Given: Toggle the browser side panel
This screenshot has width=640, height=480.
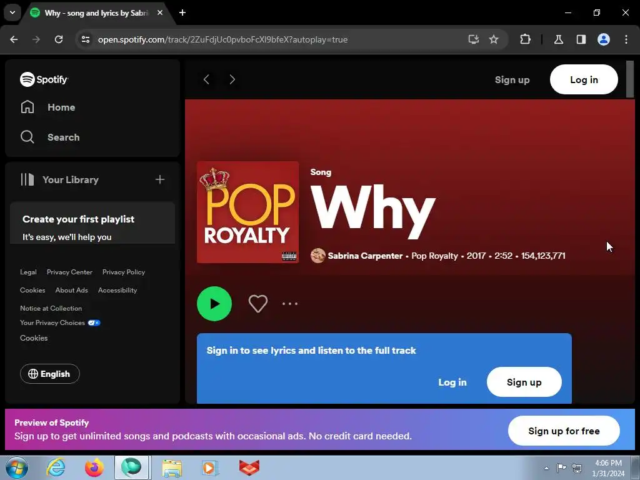Looking at the screenshot, I should pyautogui.click(x=581, y=39).
